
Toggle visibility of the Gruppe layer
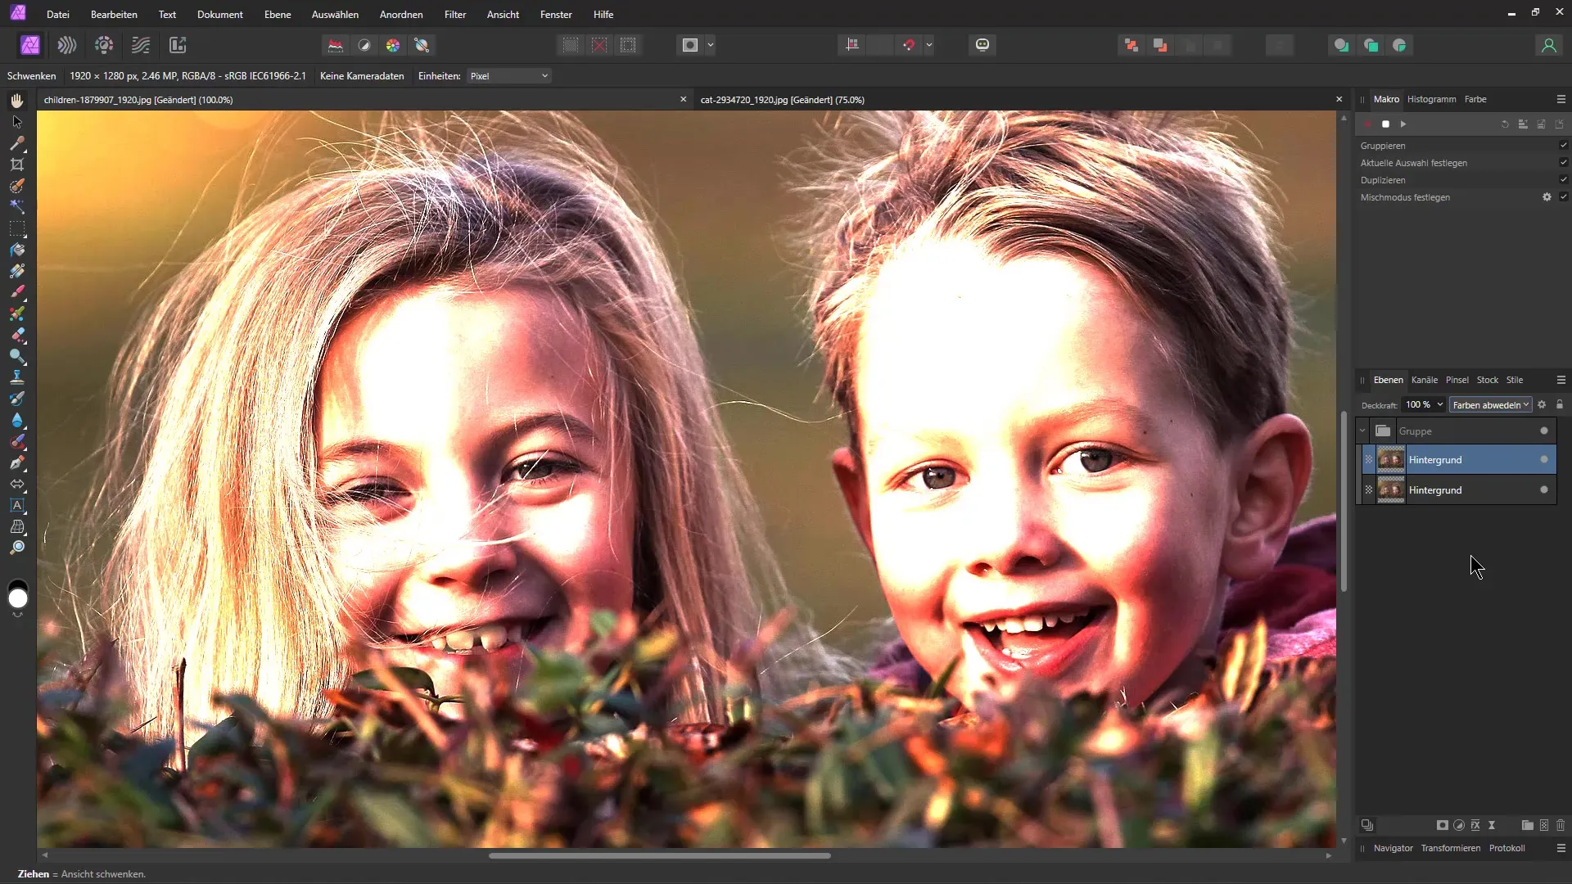[1544, 431]
